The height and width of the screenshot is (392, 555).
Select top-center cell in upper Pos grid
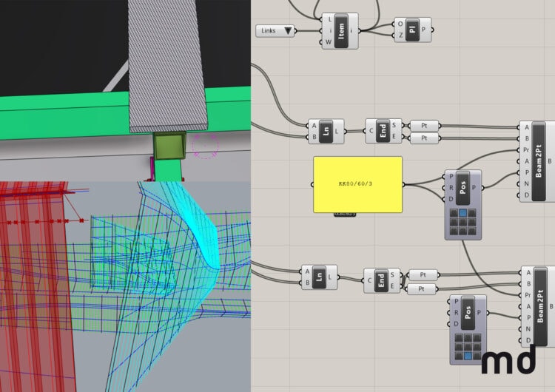point(462,212)
